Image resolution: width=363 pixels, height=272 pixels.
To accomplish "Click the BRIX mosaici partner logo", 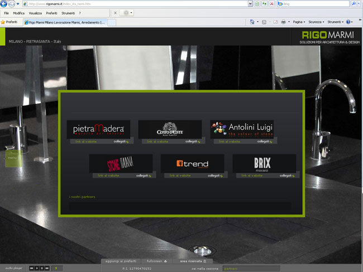I will [264, 164].
